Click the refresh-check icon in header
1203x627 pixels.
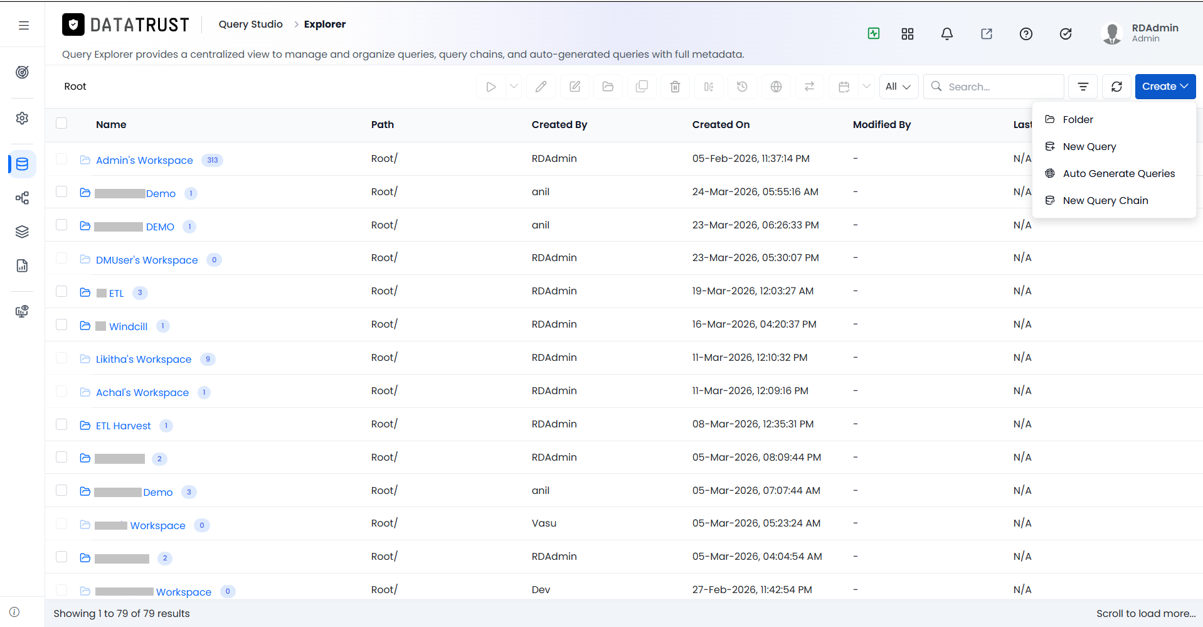(x=1066, y=34)
